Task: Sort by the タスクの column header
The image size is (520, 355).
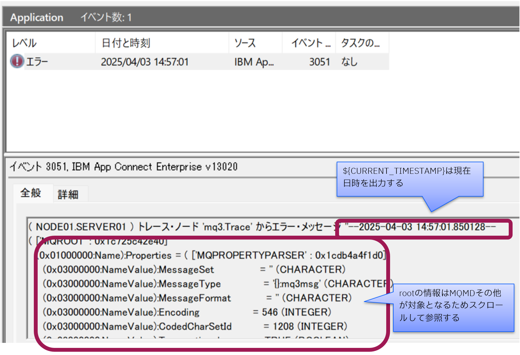Action: point(362,43)
